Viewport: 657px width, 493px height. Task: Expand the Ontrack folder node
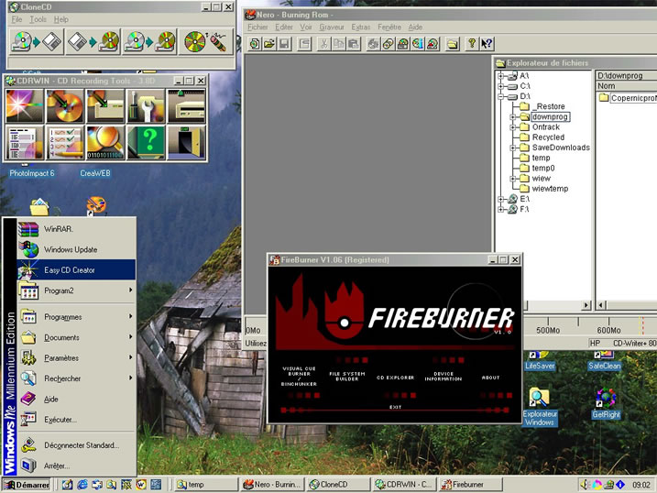click(x=513, y=127)
